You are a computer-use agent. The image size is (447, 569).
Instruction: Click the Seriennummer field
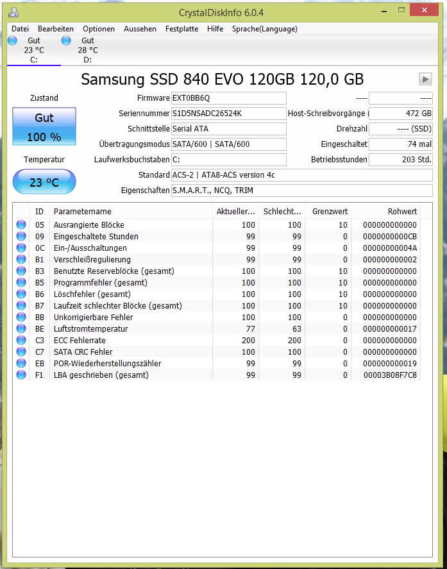[228, 114]
